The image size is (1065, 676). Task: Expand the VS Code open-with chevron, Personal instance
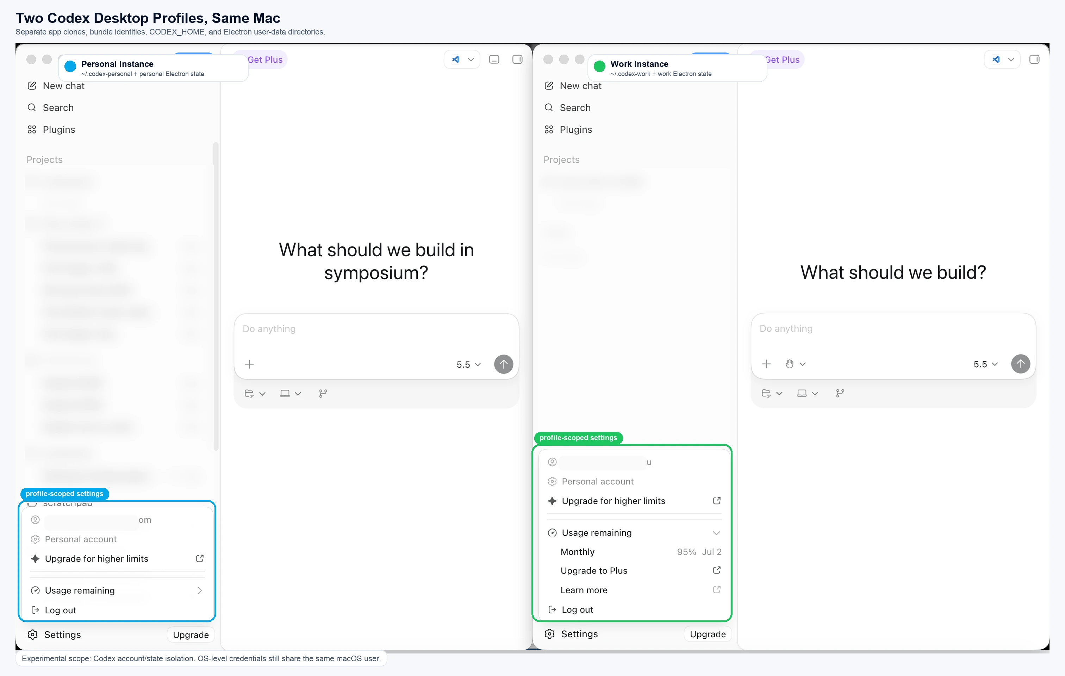[x=471, y=59]
